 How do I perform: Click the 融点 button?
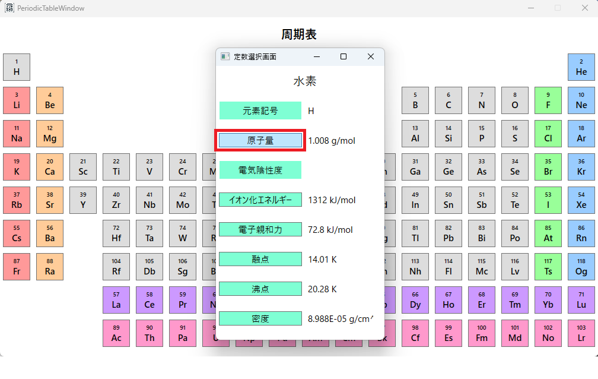coord(260,260)
